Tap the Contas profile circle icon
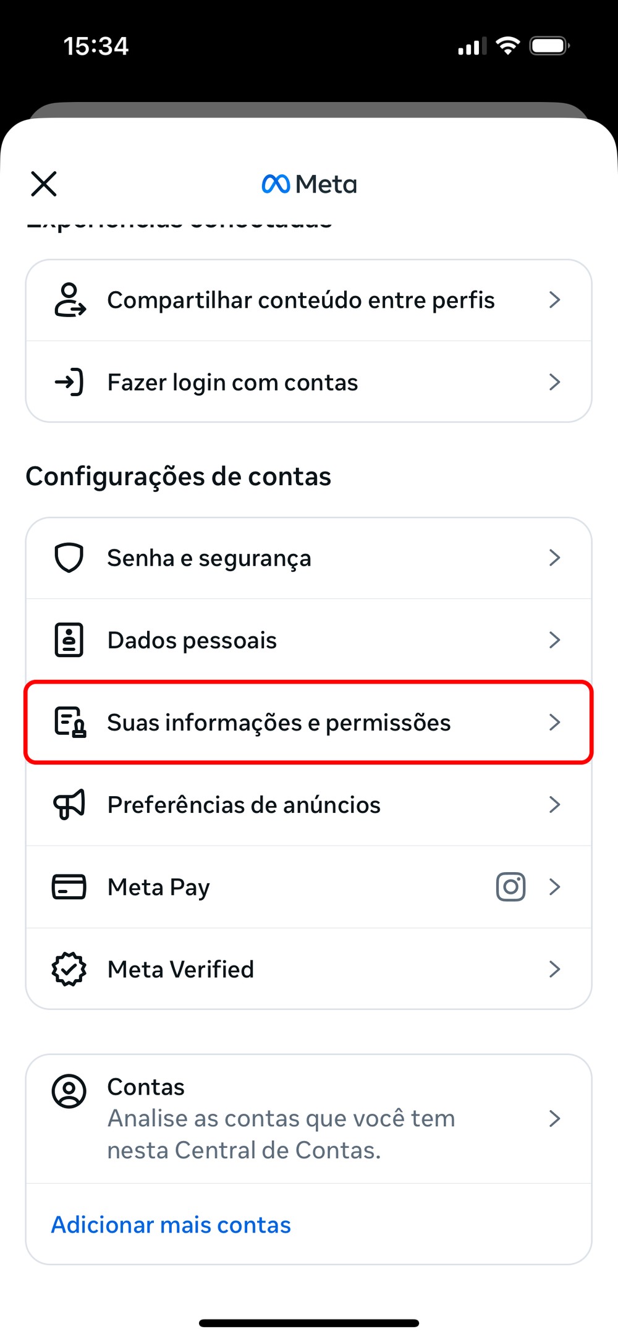This screenshot has width=618, height=1340. (69, 1091)
